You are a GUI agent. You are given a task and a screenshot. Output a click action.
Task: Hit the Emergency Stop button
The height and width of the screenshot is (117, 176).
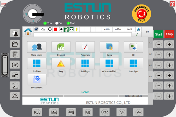point(141,14)
